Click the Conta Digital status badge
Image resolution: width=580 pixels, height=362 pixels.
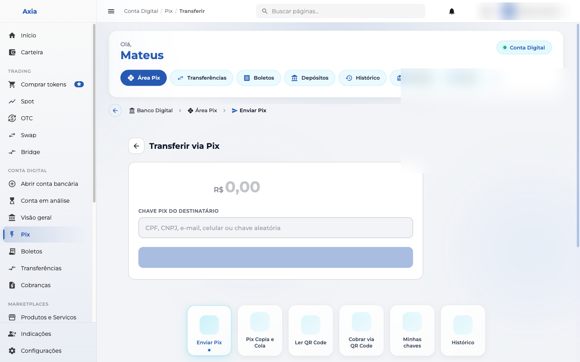(524, 47)
